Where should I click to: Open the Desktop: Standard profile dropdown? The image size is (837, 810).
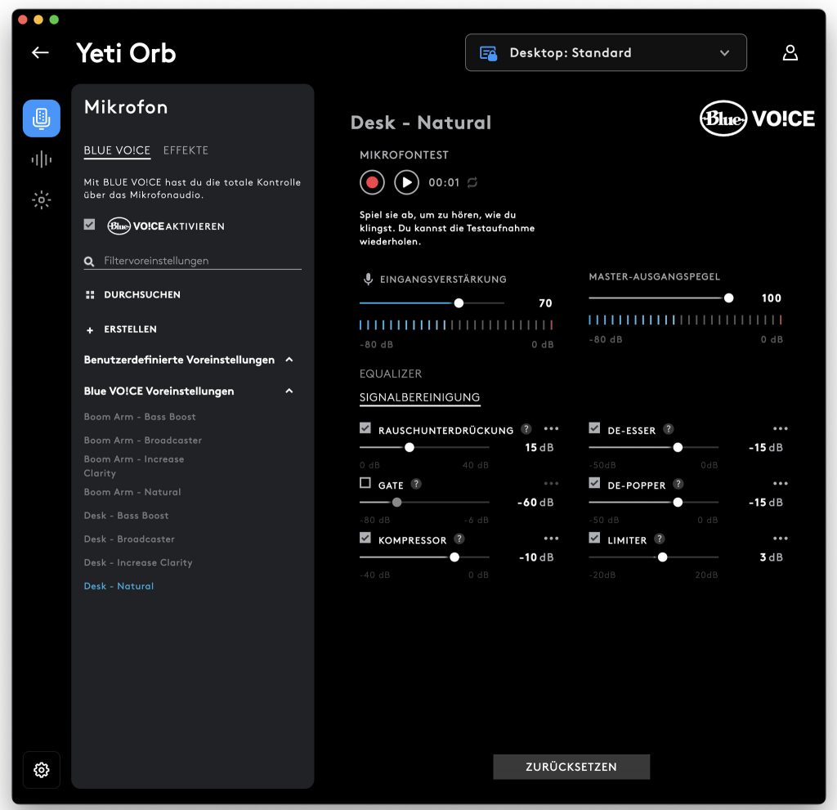pos(606,52)
